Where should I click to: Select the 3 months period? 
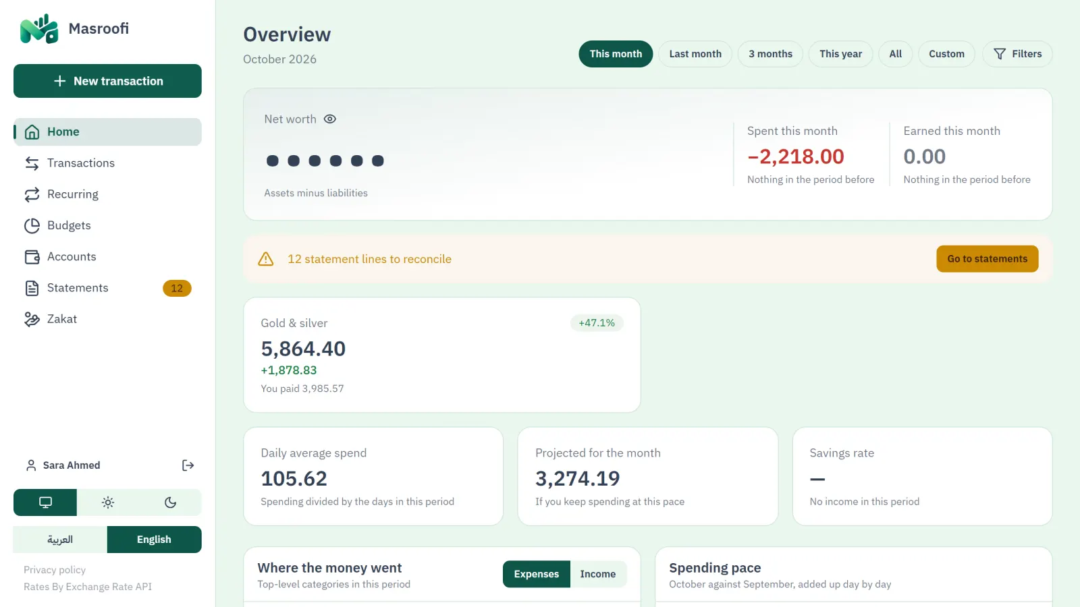coord(770,54)
